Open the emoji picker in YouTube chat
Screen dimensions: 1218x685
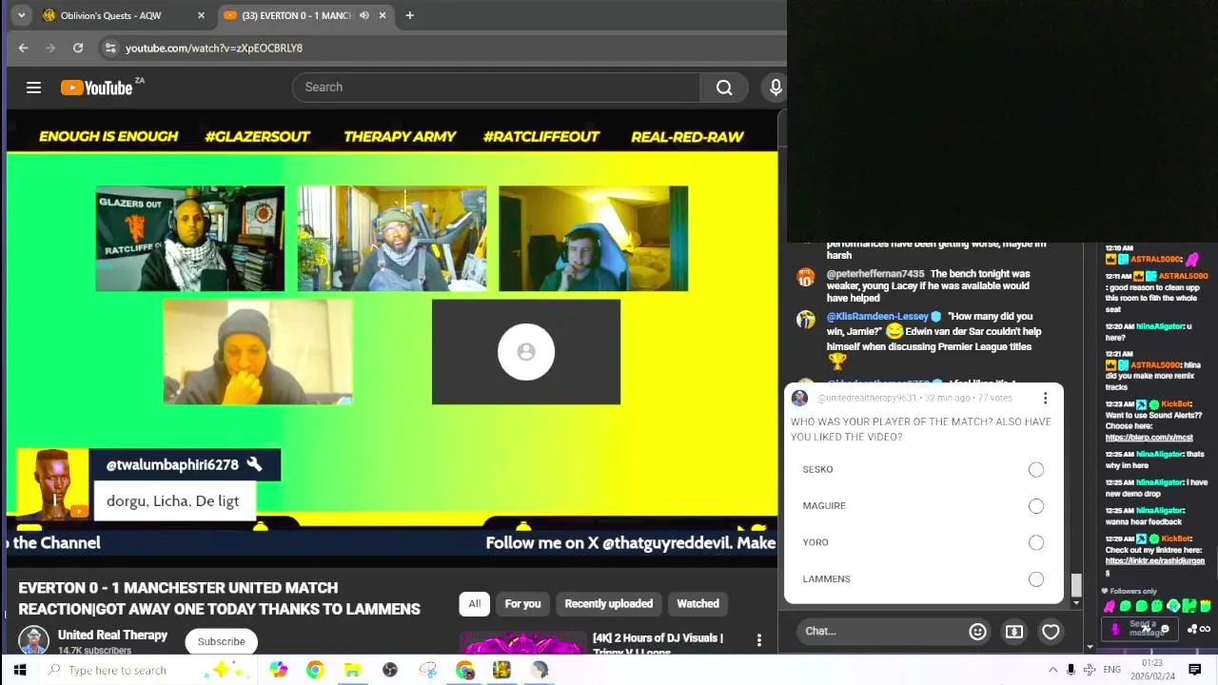(x=977, y=631)
